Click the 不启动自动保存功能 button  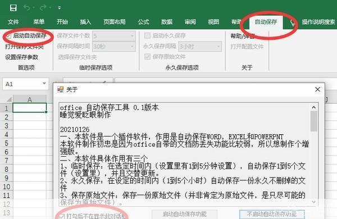(272, 215)
